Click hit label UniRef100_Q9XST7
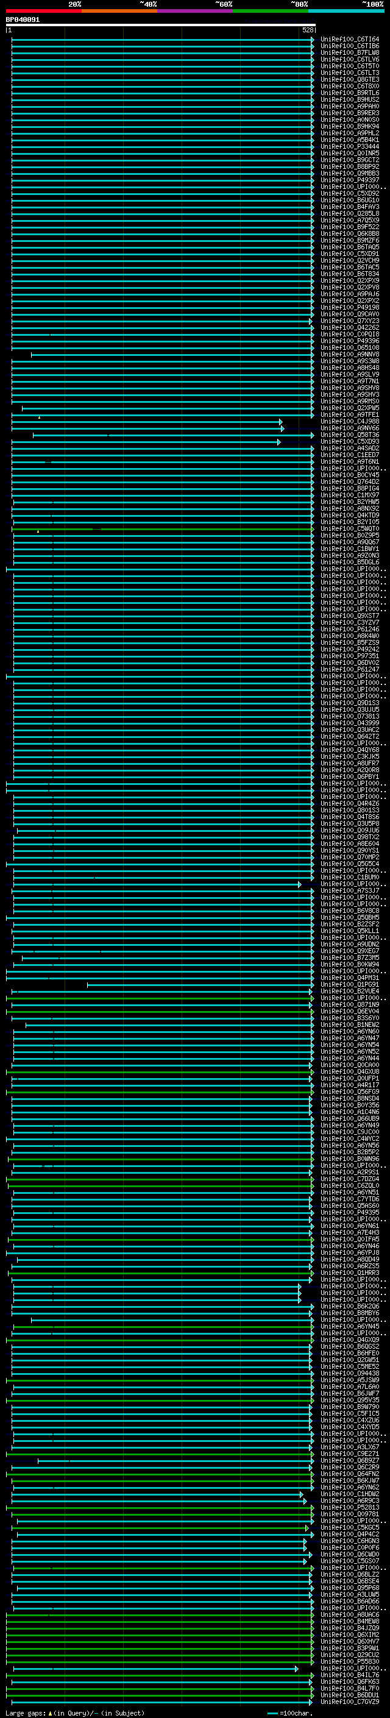 (349, 616)
